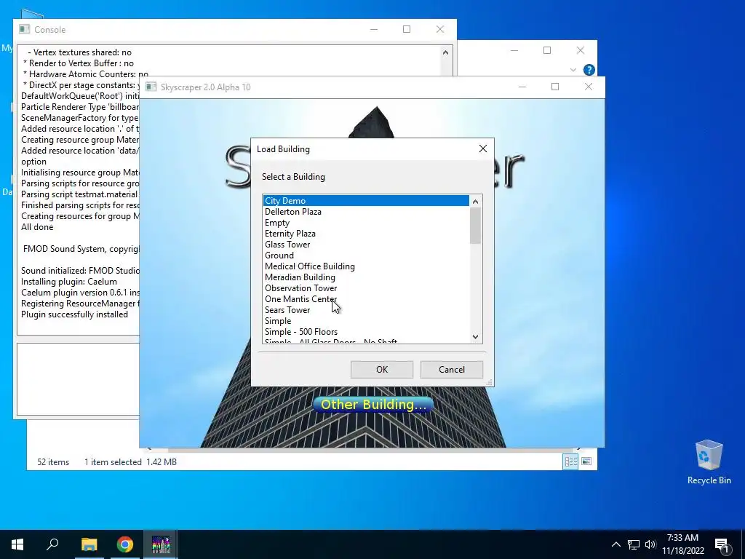Click OK in Load Building dialog
The height and width of the screenshot is (559, 745).
click(382, 369)
